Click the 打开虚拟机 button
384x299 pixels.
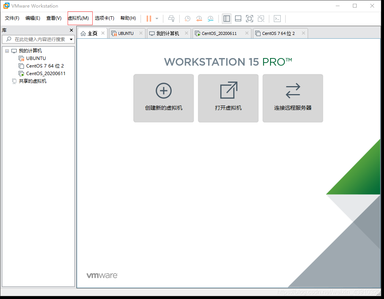coord(228,98)
